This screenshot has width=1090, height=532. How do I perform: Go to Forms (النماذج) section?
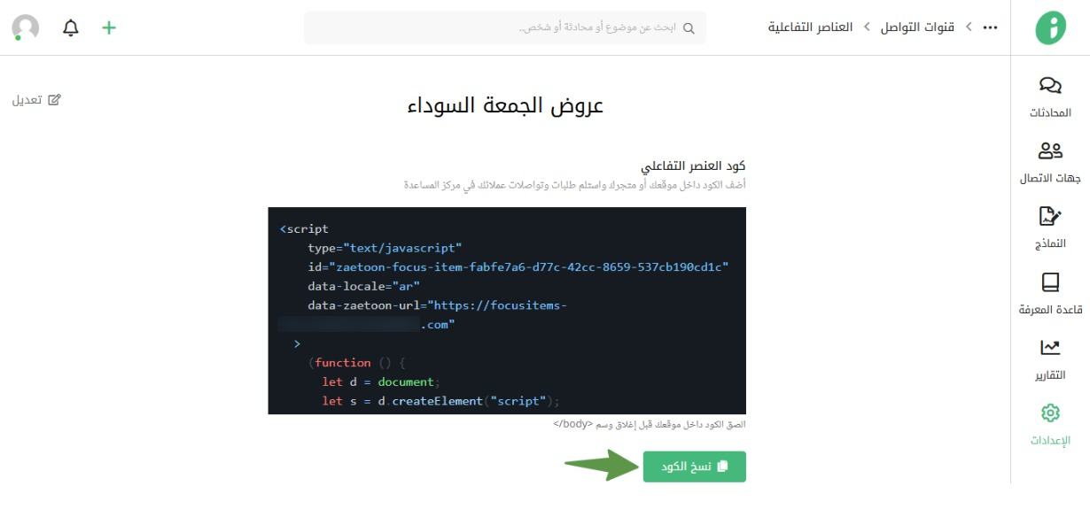tap(1050, 217)
